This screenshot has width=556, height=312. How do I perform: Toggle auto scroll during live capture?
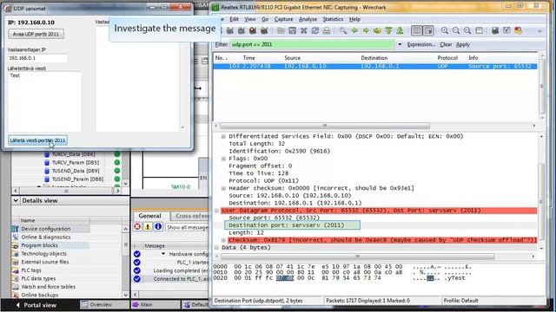pyautogui.click(x=428, y=31)
